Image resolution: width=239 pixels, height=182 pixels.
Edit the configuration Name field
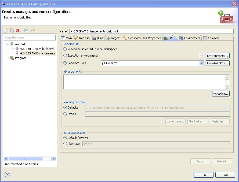pyautogui.click(x=151, y=31)
